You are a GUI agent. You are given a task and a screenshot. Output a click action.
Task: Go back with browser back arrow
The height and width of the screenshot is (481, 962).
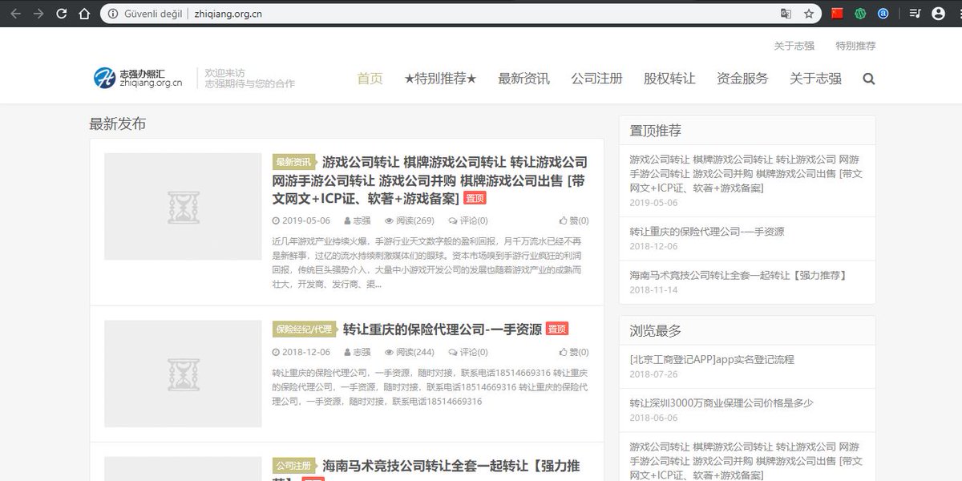tap(15, 14)
